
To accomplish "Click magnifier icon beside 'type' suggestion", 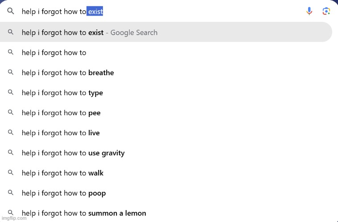I will point(11,93).
